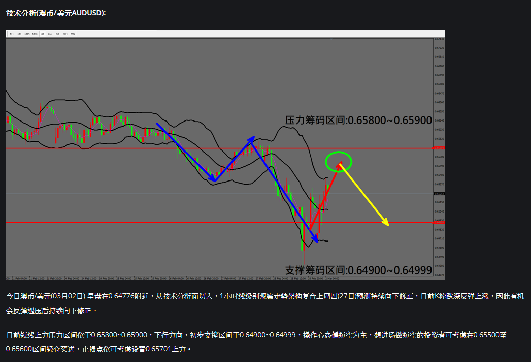Click the 支撑筹码区间:0.64900~0.64999 chart label
Screen dimensions: 531x362
(x=358, y=270)
